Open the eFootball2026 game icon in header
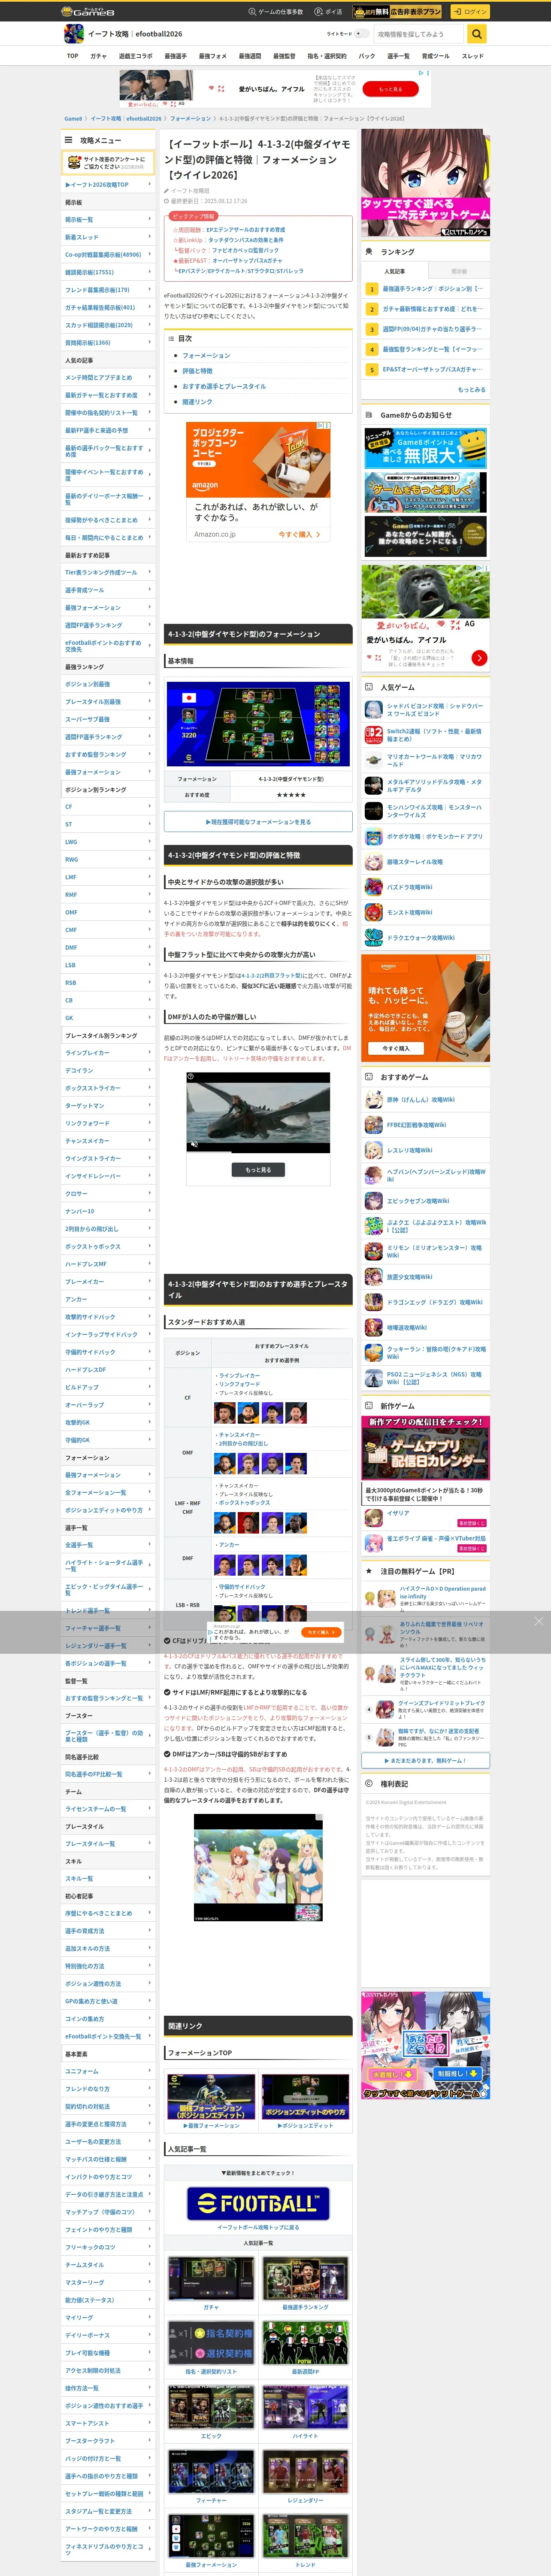The width and height of the screenshot is (551, 2576). point(73,34)
